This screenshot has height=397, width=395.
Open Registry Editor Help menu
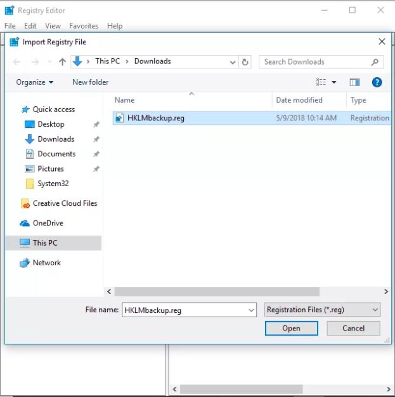(115, 26)
